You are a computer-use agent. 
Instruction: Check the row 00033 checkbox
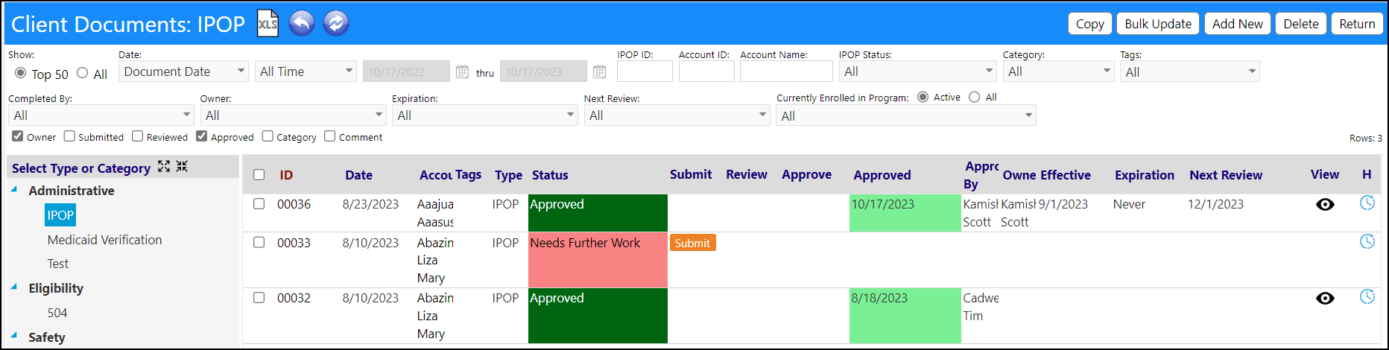click(259, 243)
